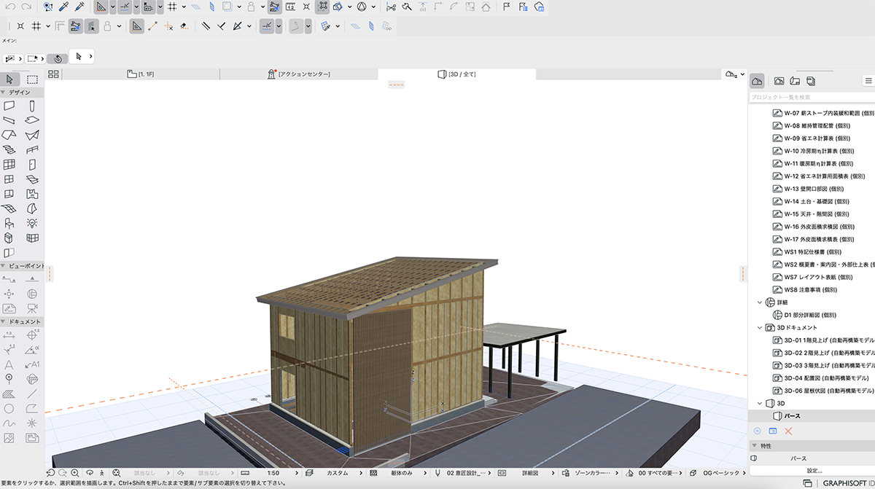Switch to the アクションセンター tab
875x489 pixels.
(x=299, y=74)
